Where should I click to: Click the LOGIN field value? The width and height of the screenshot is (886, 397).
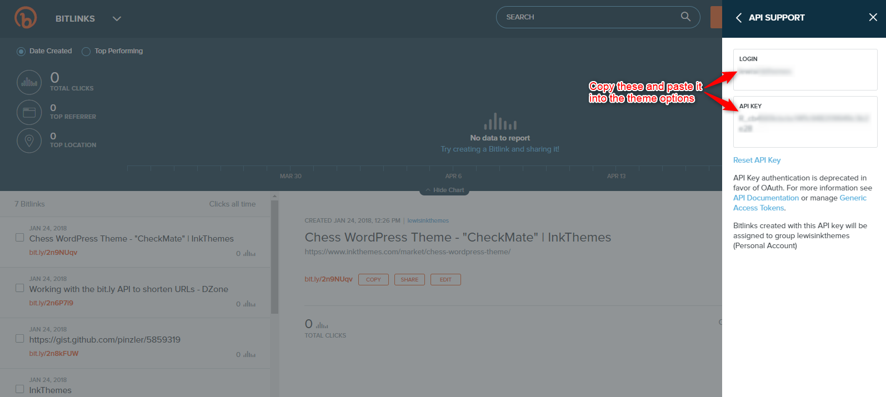click(765, 72)
